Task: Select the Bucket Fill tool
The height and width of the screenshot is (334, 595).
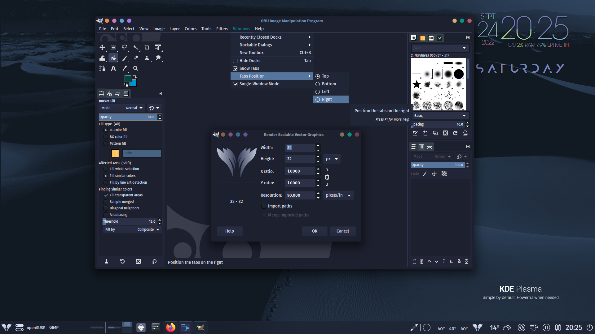Action: 113,58
